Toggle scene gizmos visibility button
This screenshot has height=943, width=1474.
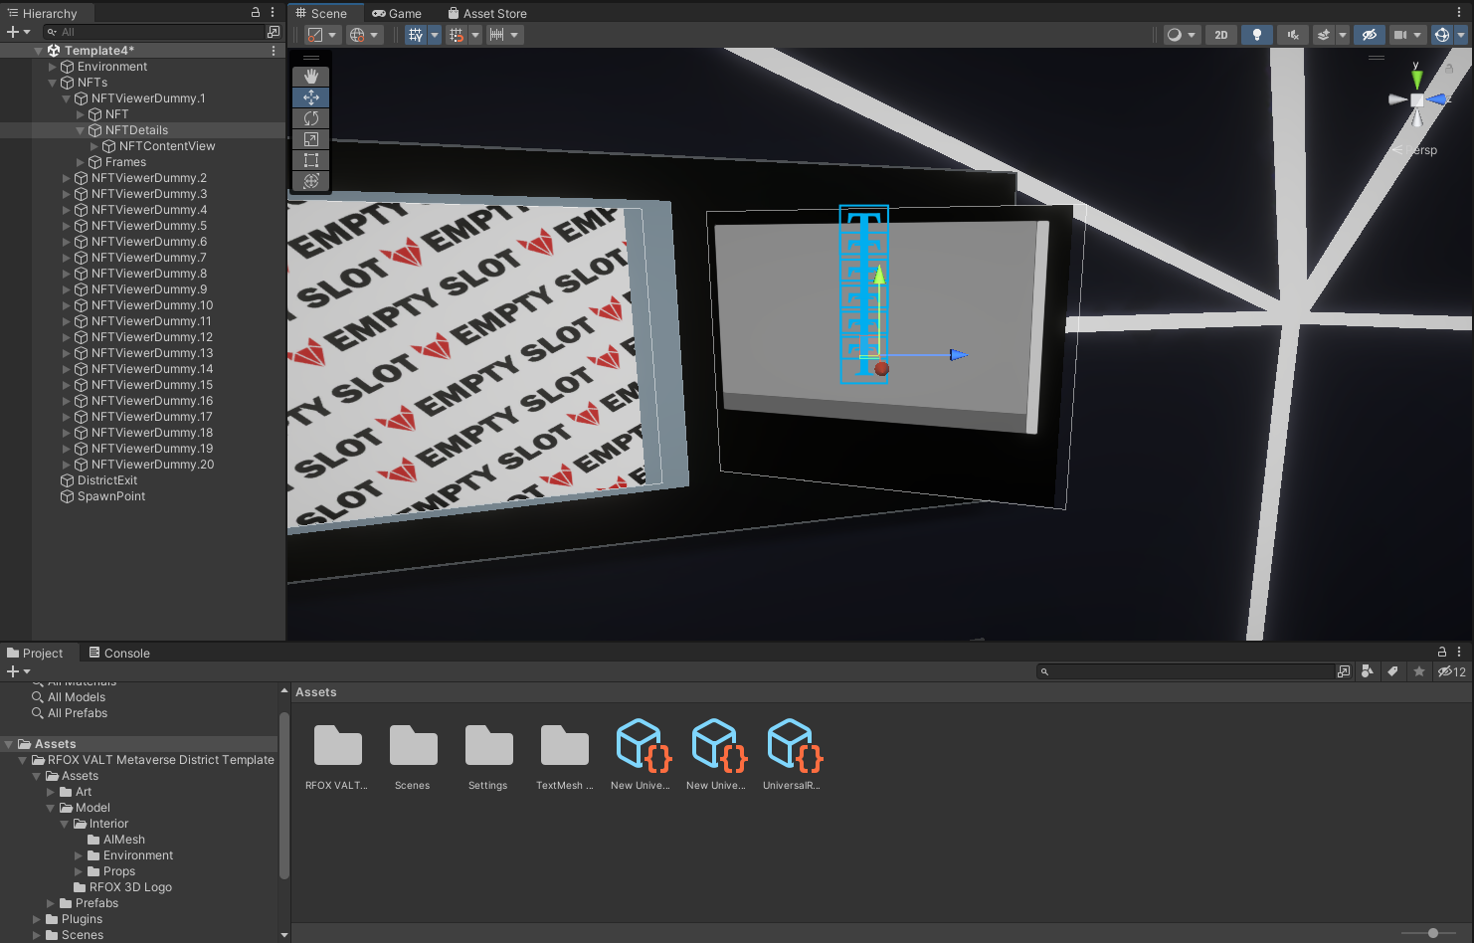tap(1441, 35)
